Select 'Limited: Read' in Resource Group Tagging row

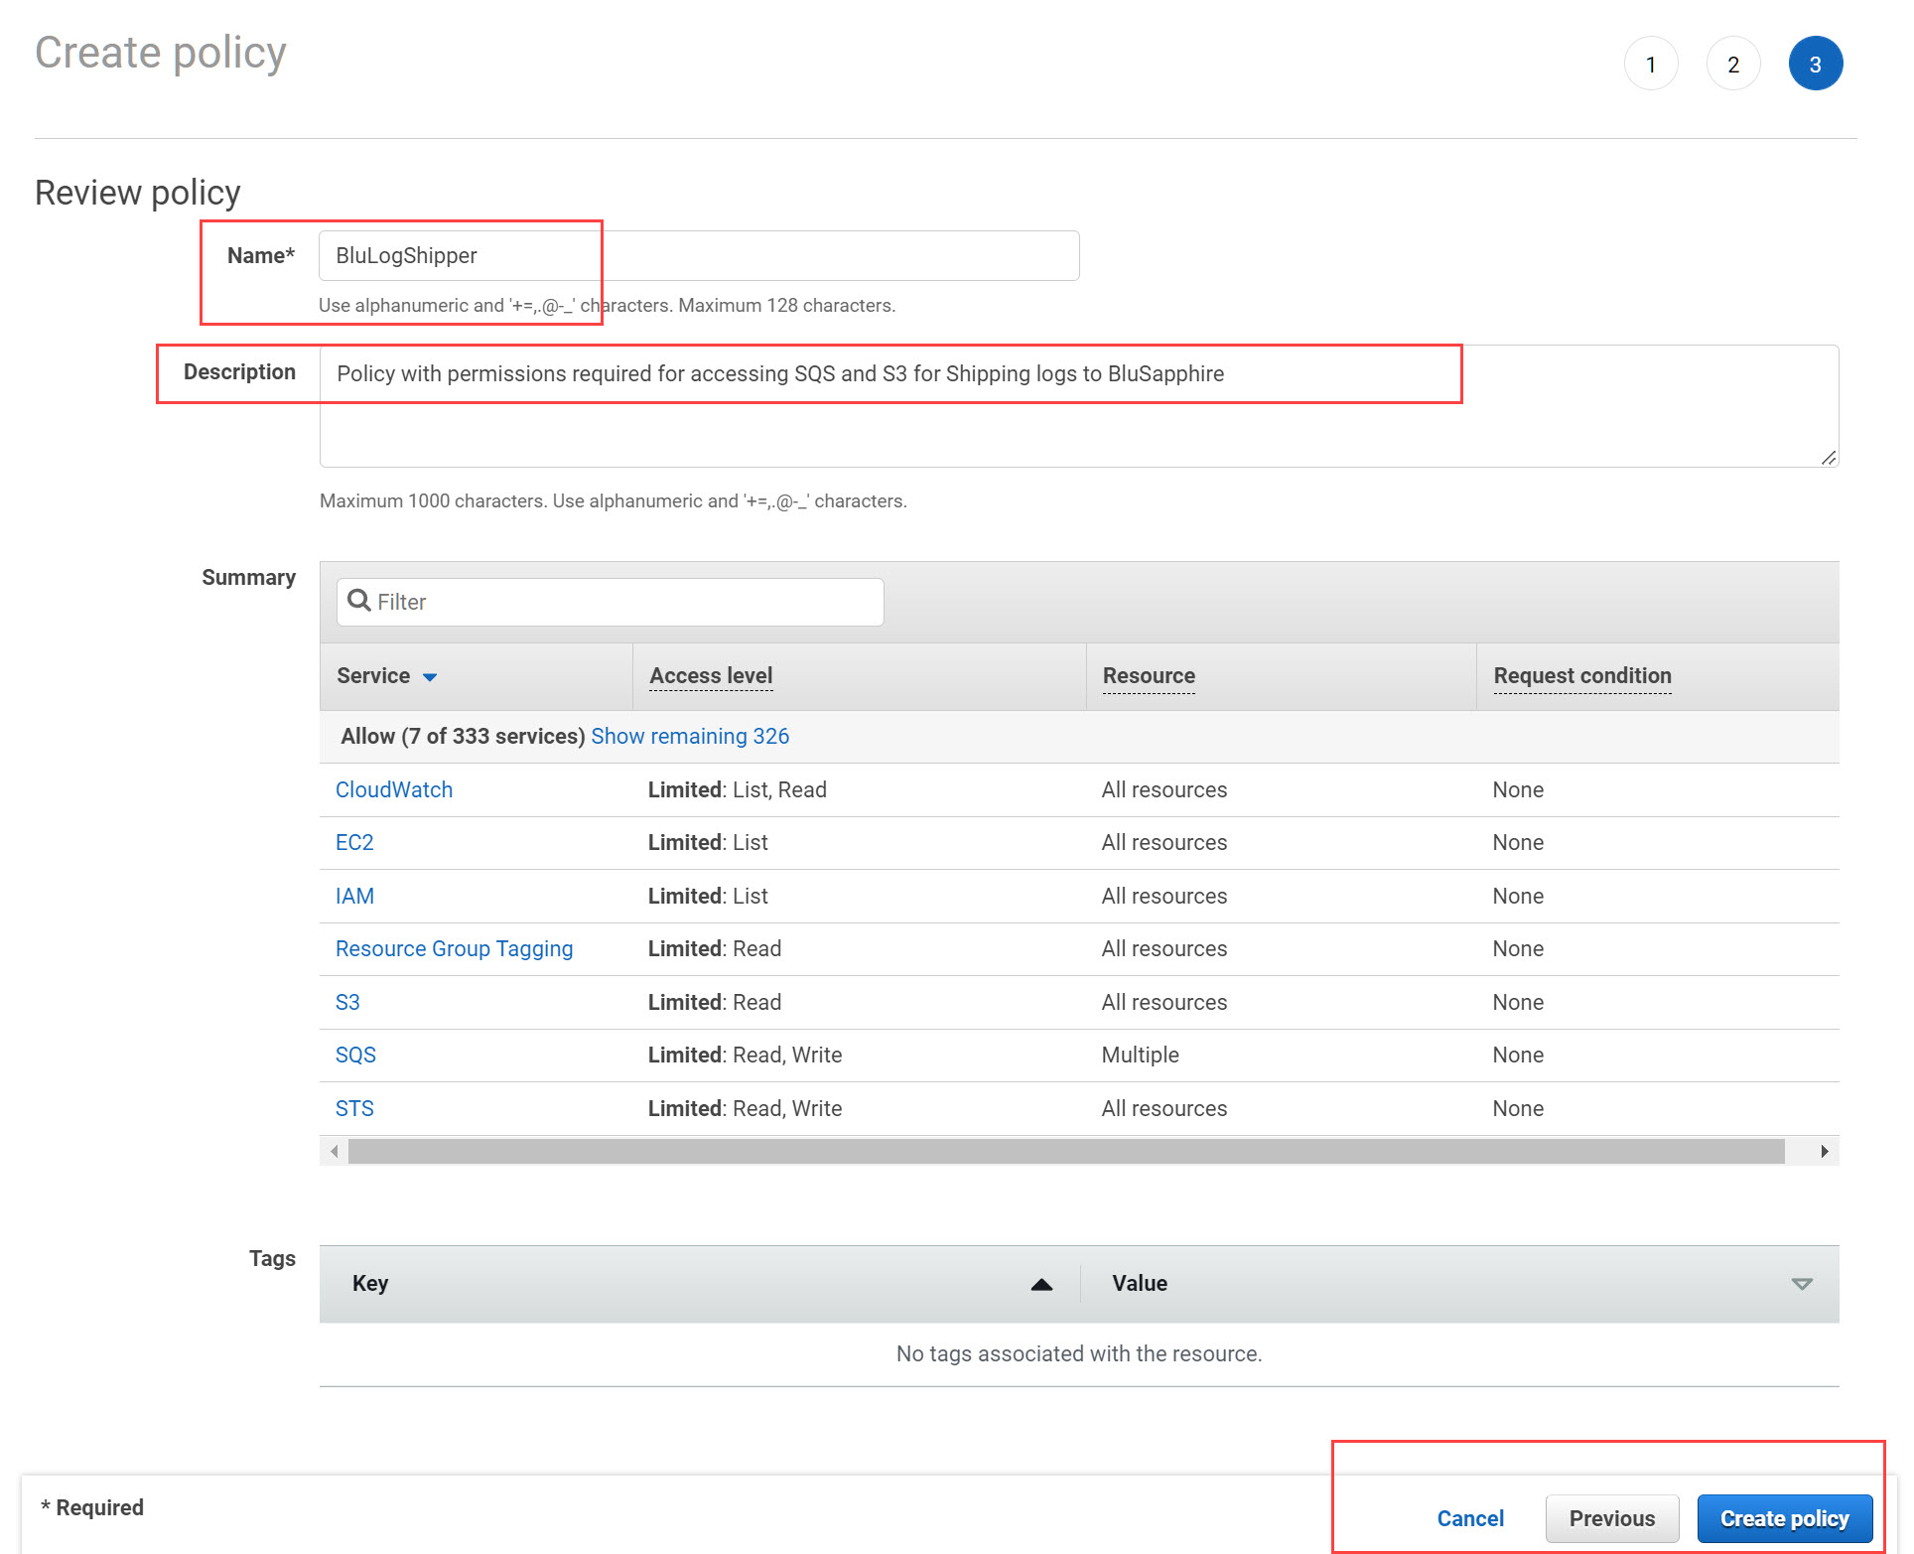click(715, 948)
